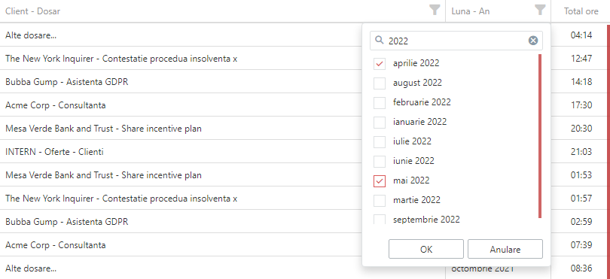Check the august 2022 checkbox
The width and height of the screenshot is (610, 279).
point(380,83)
